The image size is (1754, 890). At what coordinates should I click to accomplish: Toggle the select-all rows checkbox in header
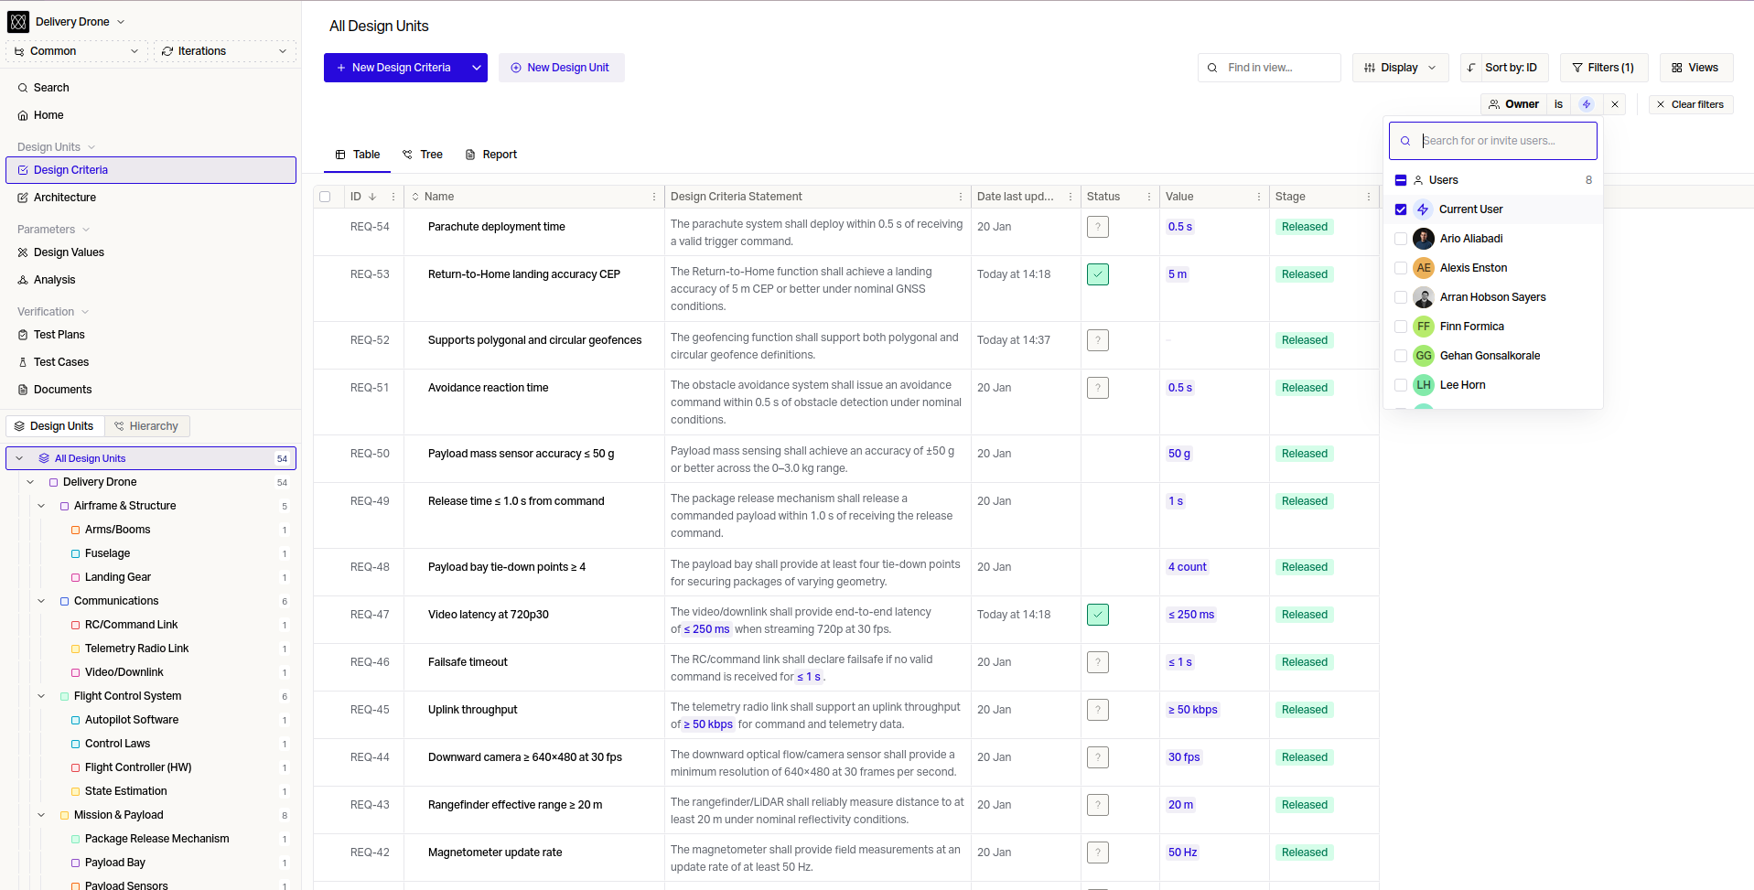coord(325,197)
